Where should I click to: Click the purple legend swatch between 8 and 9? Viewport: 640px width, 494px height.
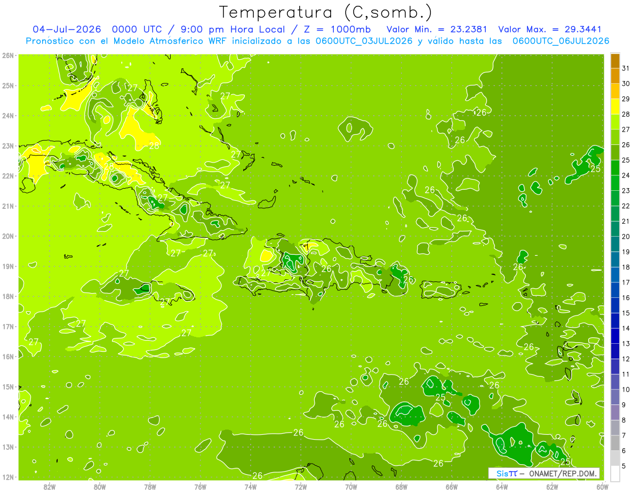[615, 412]
